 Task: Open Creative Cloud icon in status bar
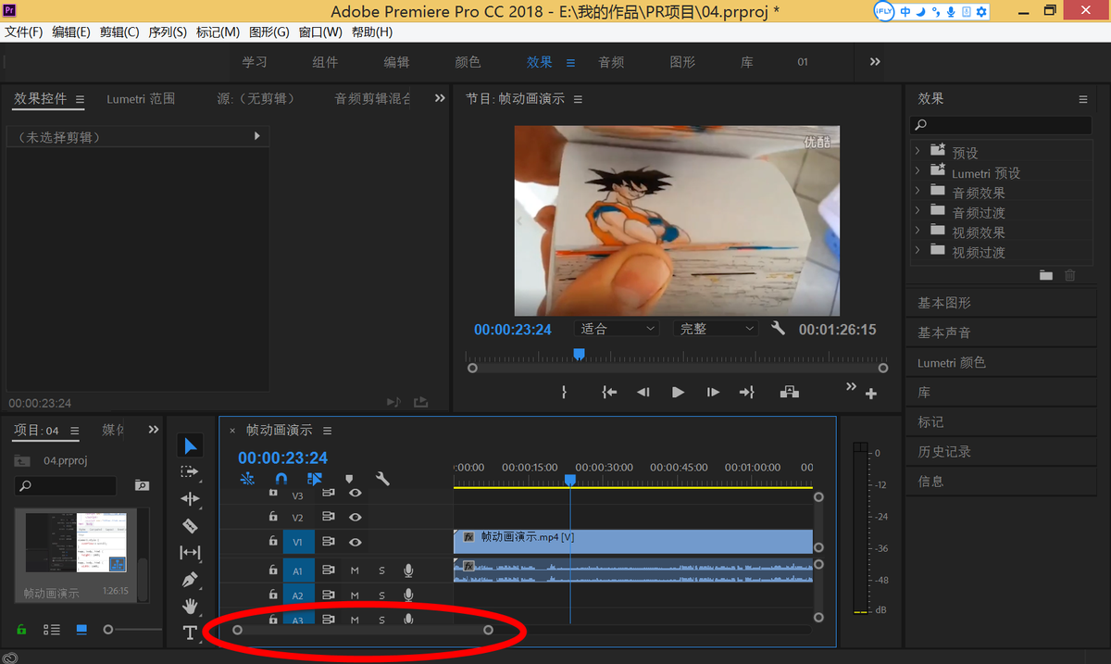11,657
